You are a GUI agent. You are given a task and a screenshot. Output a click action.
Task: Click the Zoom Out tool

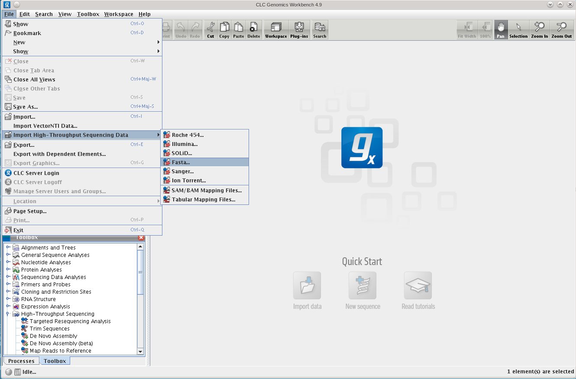tap(562, 30)
